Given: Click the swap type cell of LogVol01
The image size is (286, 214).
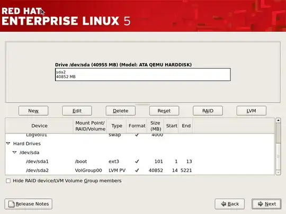Looking at the screenshot, I should tap(115, 135).
